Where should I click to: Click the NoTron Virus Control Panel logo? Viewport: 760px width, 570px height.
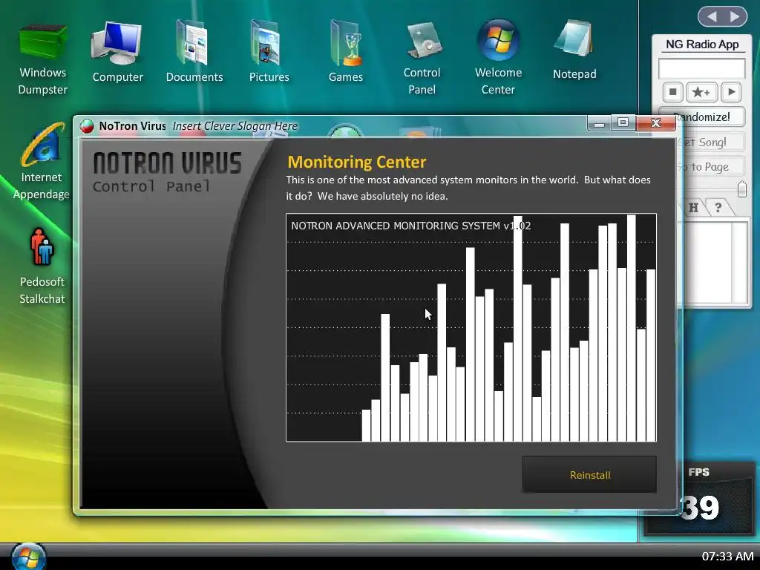click(167, 172)
